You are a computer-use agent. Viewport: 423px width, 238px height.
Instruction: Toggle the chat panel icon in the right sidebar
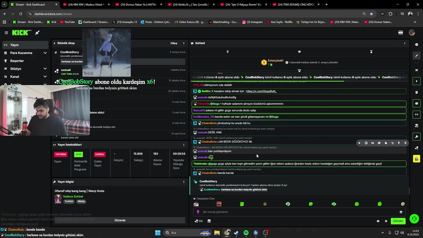click(416, 103)
